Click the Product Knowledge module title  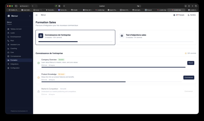click(x=49, y=74)
